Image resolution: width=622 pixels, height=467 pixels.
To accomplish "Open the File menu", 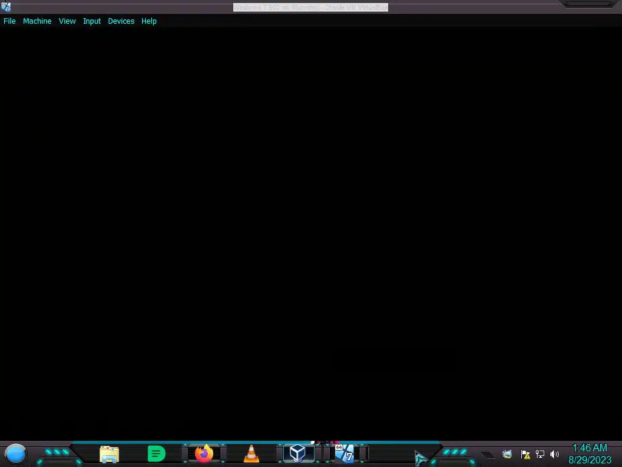I will 10,21.
